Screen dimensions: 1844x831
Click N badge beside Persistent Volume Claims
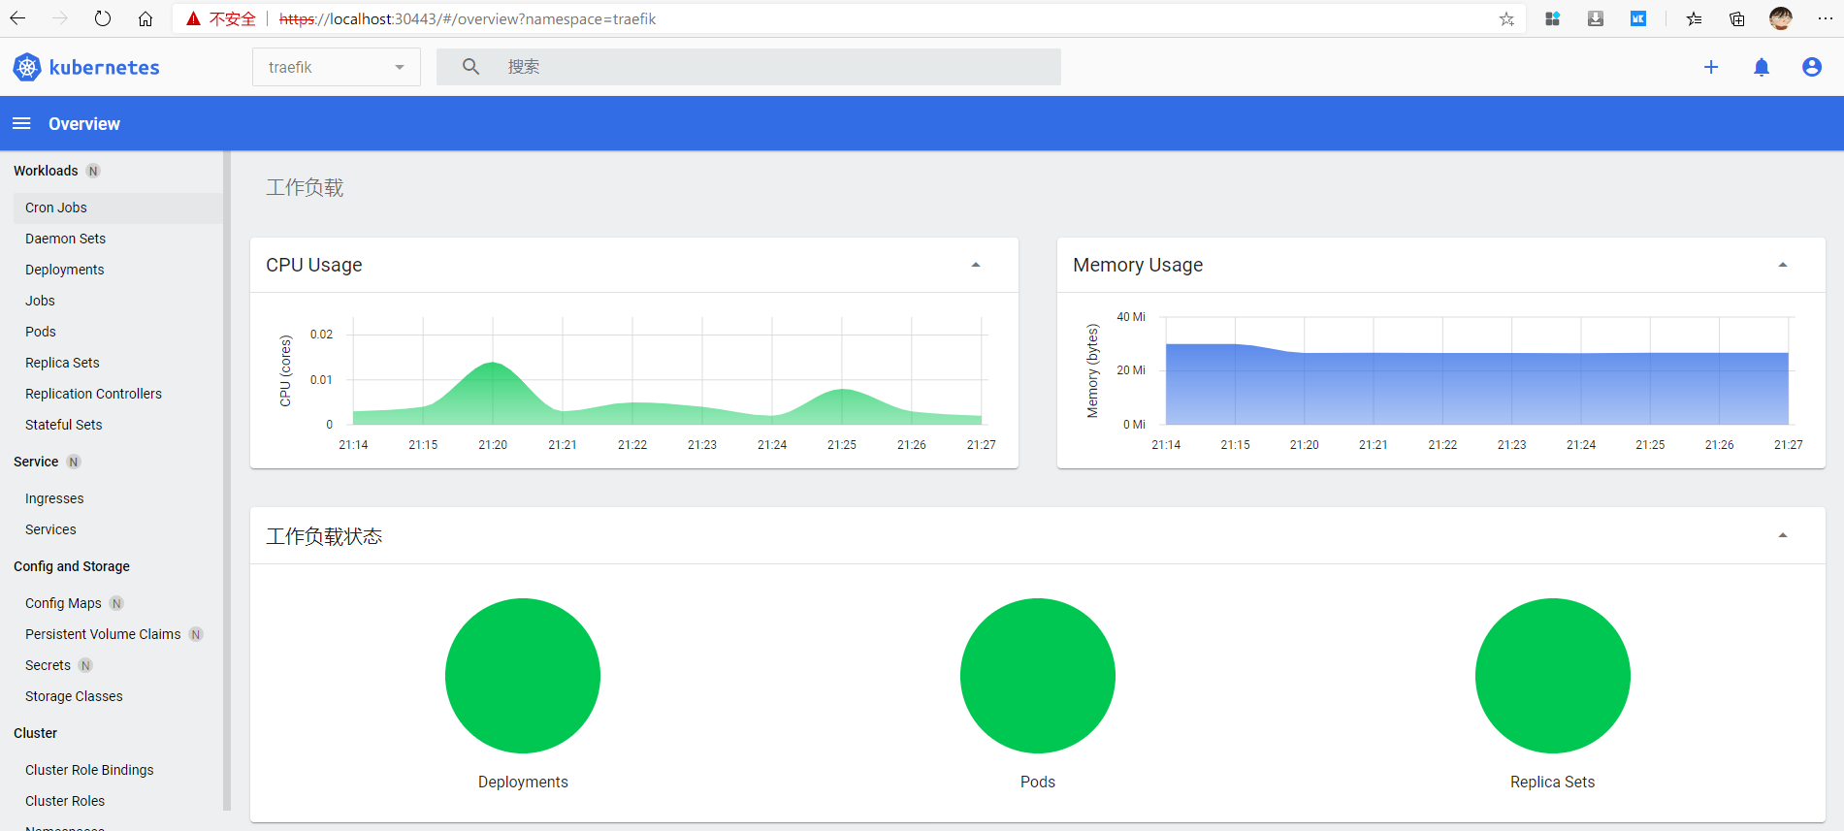pyautogui.click(x=196, y=634)
